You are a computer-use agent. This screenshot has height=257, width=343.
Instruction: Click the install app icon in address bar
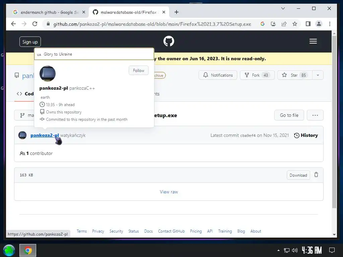273,24
